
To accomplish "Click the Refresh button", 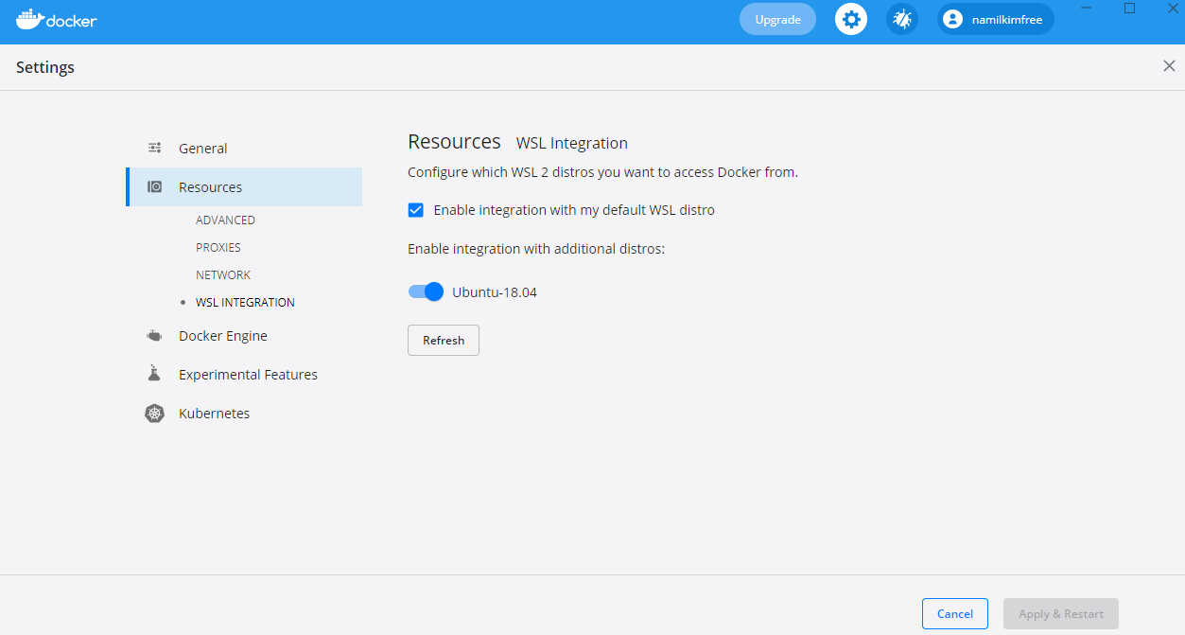I will click(x=443, y=340).
